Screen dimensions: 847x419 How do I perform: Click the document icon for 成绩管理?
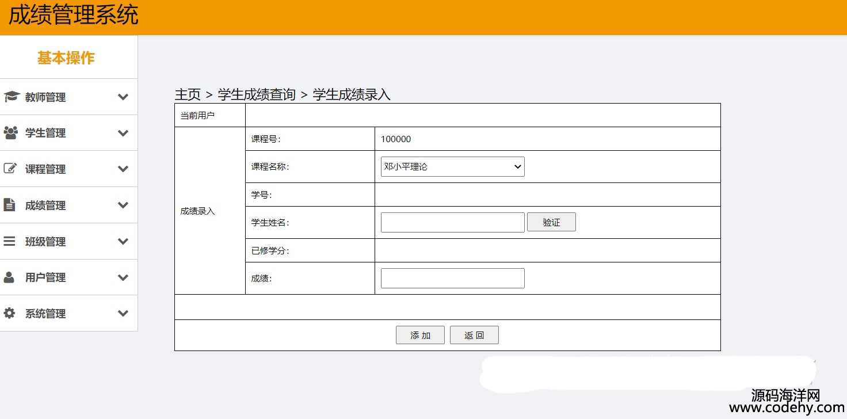(10, 205)
